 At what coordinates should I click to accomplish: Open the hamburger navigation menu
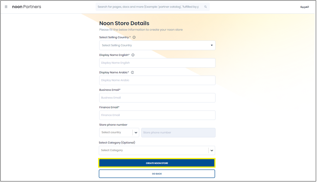coord(6,7)
